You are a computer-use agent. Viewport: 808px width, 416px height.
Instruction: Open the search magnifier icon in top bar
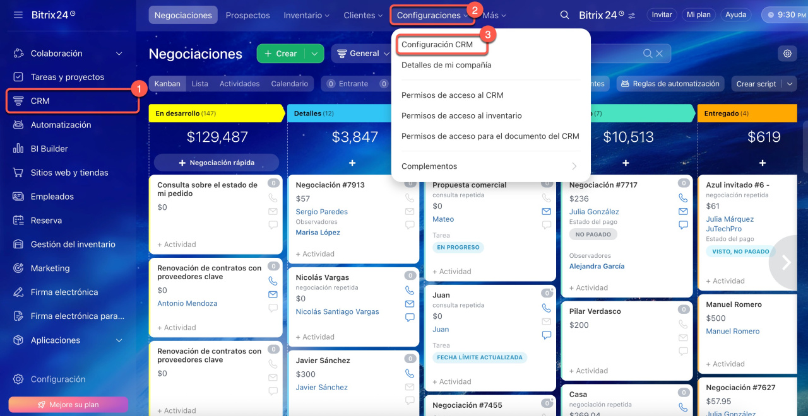(x=564, y=15)
